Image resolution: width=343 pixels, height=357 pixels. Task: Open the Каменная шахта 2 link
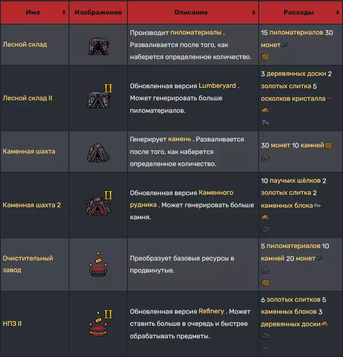click(x=32, y=205)
